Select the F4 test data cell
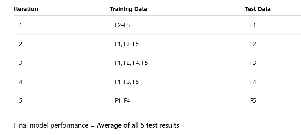This screenshot has height=135, width=301. (x=253, y=82)
